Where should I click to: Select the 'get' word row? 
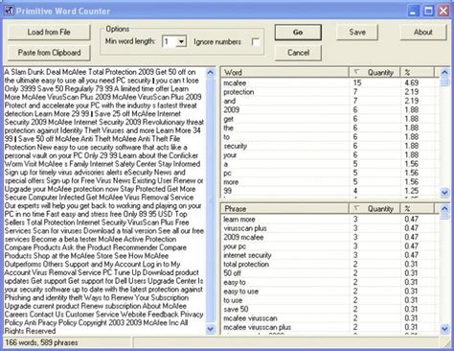point(330,119)
